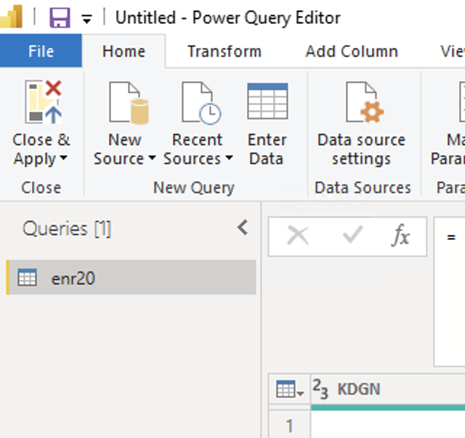This screenshot has height=438, width=465.
Task: Switch to the Add Column tab
Action: point(352,51)
